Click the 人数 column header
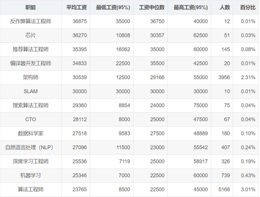Screen dimensions: 260x197 click(225, 7)
